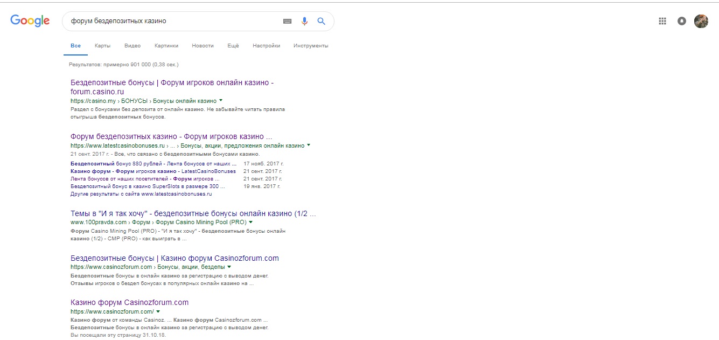Select the Все tab

click(x=75, y=46)
